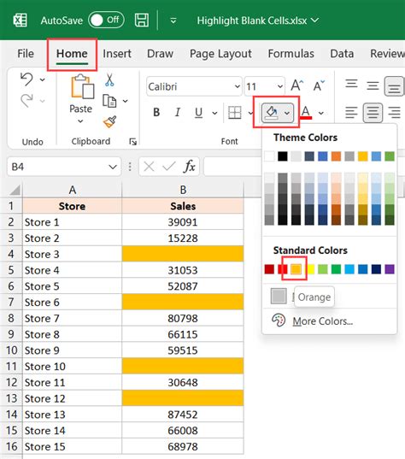Open the Page Layout tab
Viewport: 405px width, 459px height.
point(220,54)
